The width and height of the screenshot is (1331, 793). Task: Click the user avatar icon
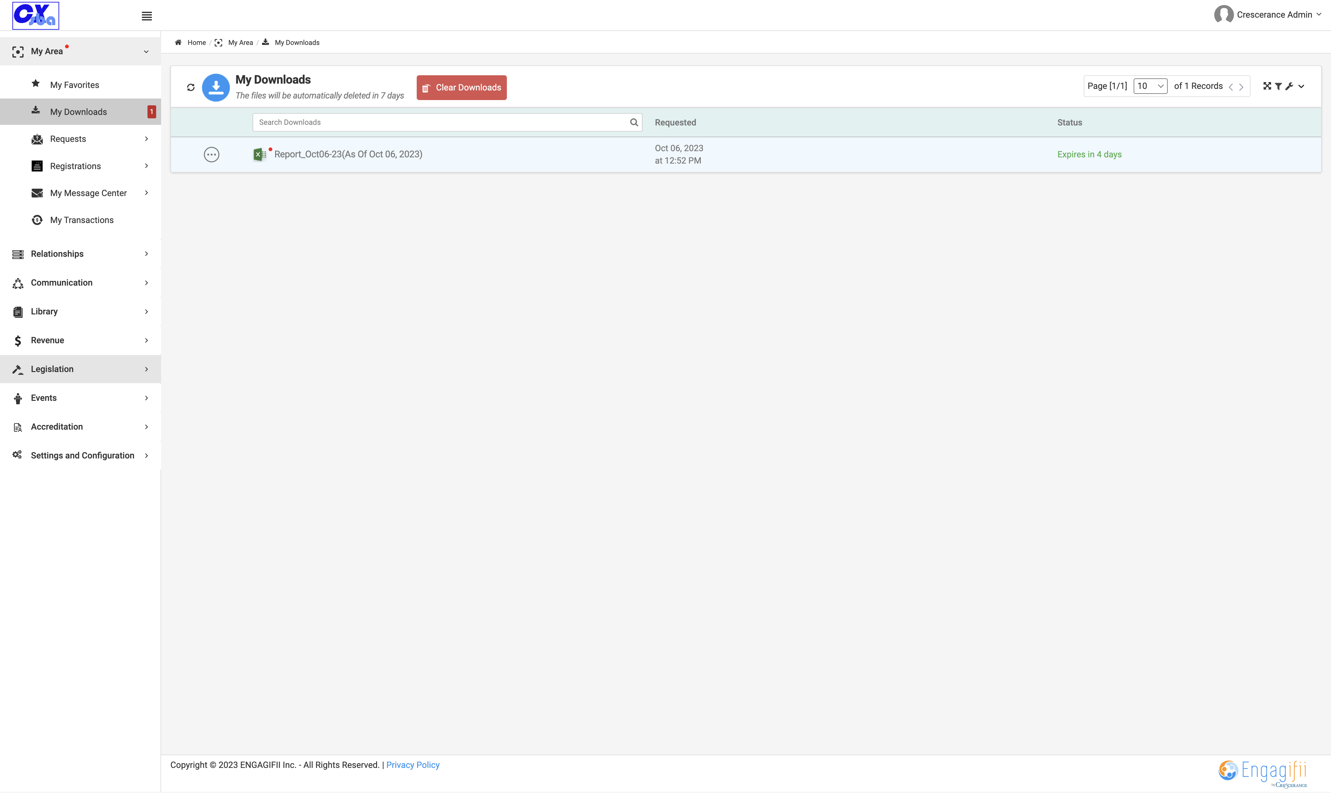(x=1223, y=15)
